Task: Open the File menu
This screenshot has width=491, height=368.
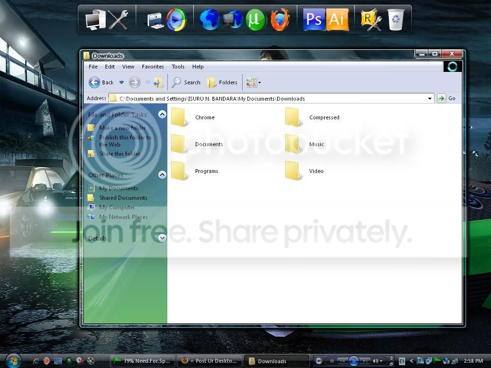Action: (93, 67)
